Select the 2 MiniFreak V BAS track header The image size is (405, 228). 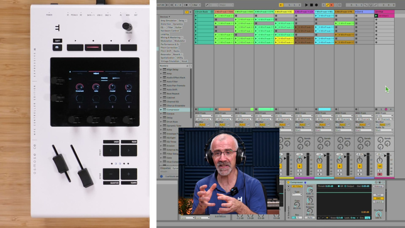click(x=224, y=12)
